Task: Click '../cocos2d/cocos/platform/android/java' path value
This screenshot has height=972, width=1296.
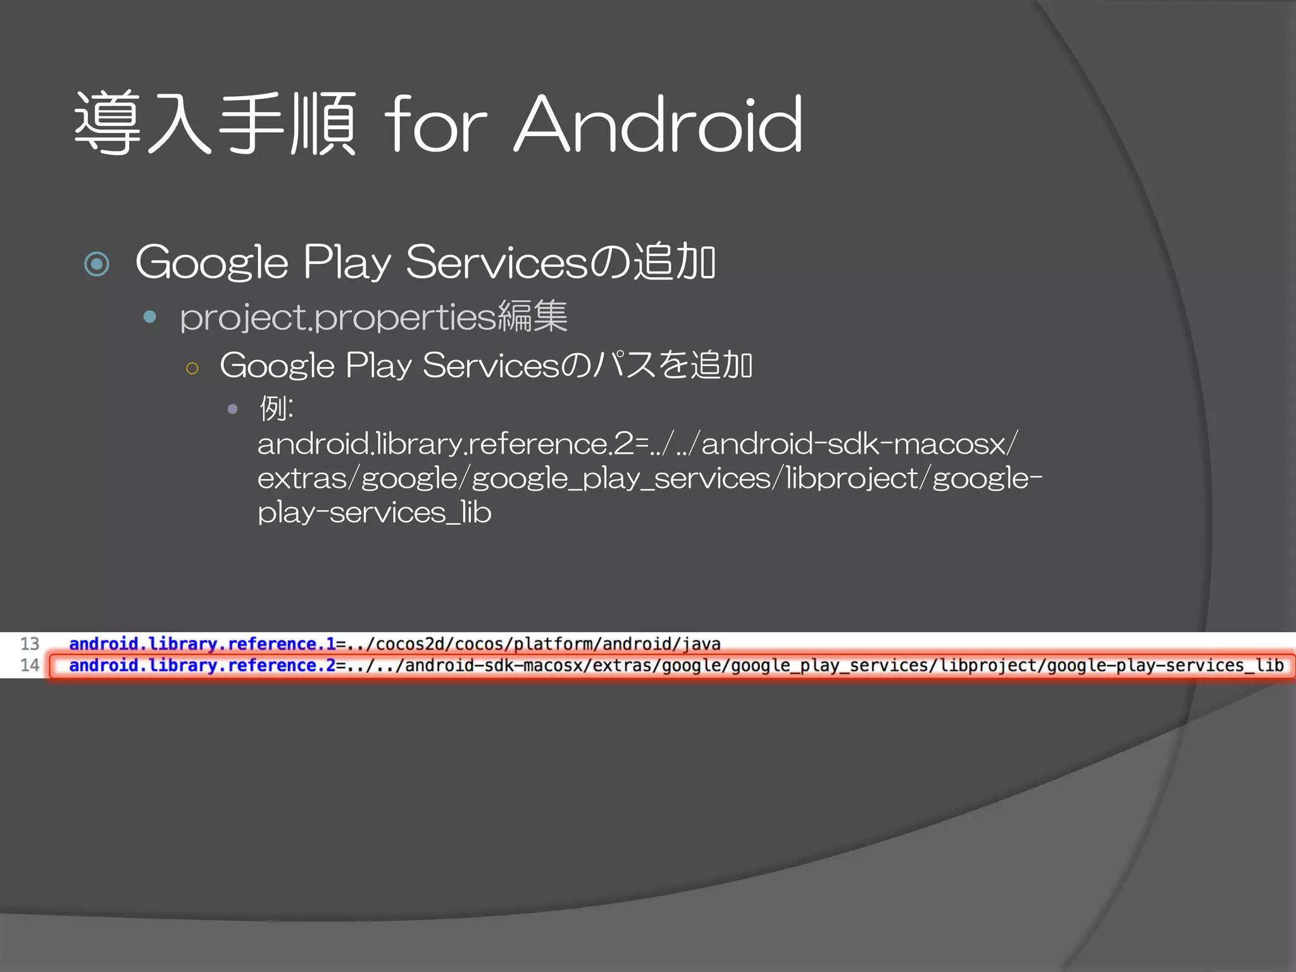Action: [x=533, y=644]
